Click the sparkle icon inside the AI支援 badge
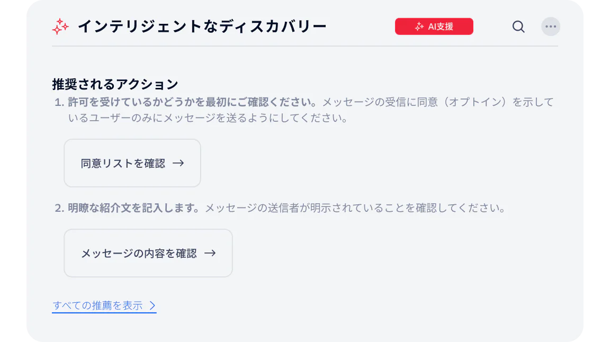610x342 pixels. click(420, 26)
